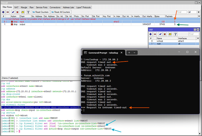Close the nslookup Command Prompt tab
The image size is (202, 136).
[x=121, y=53]
